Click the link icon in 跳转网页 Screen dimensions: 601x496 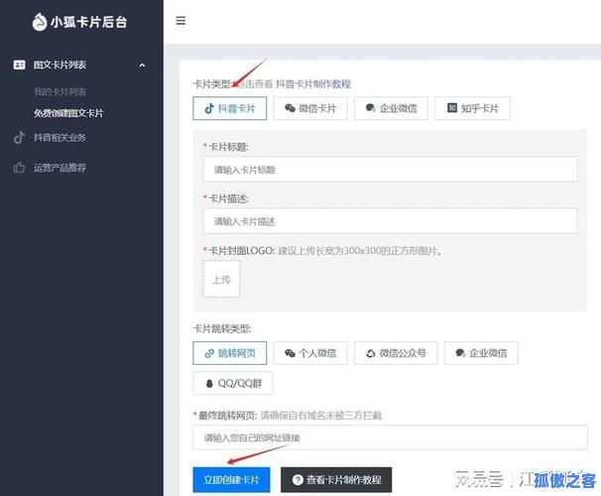click(209, 353)
